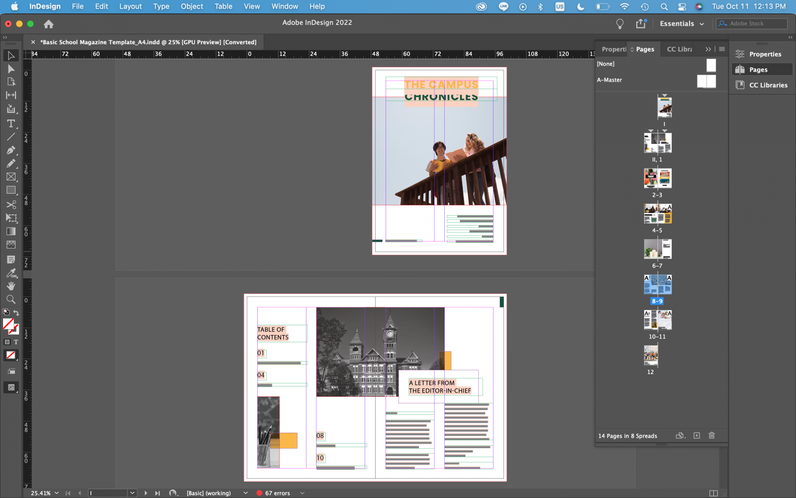796x498 pixels.
Task: Select the Zoom tool magnifier
Action: [x=11, y=299]
